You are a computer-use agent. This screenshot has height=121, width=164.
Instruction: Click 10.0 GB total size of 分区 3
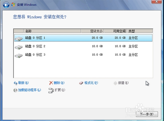[97, 55]
